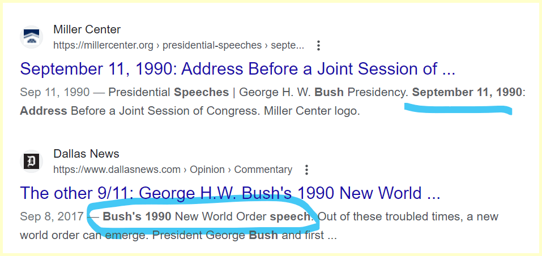Open the three-dot menu for Miller Center result
The height and width of the screenshot is (256, 542).
319,45
